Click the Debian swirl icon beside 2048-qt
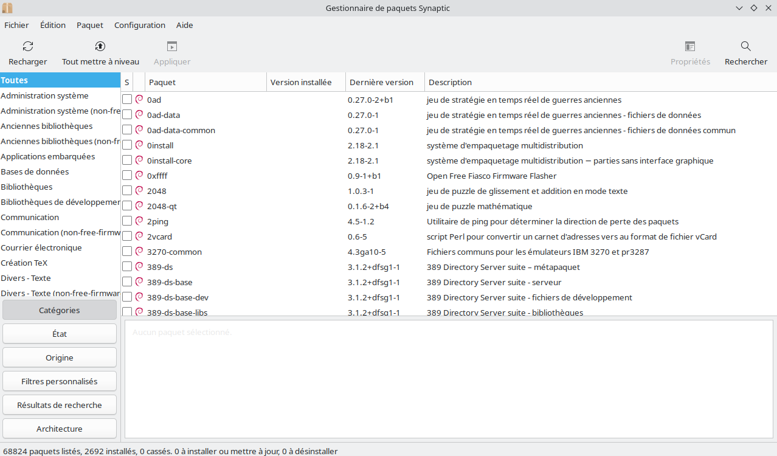Image resolution: width=777 pixels, height=456 pixels. 139,206
